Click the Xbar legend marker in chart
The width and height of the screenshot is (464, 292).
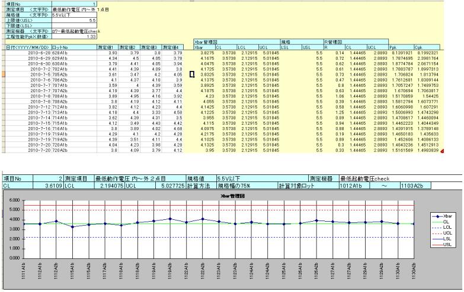(437, 217)
